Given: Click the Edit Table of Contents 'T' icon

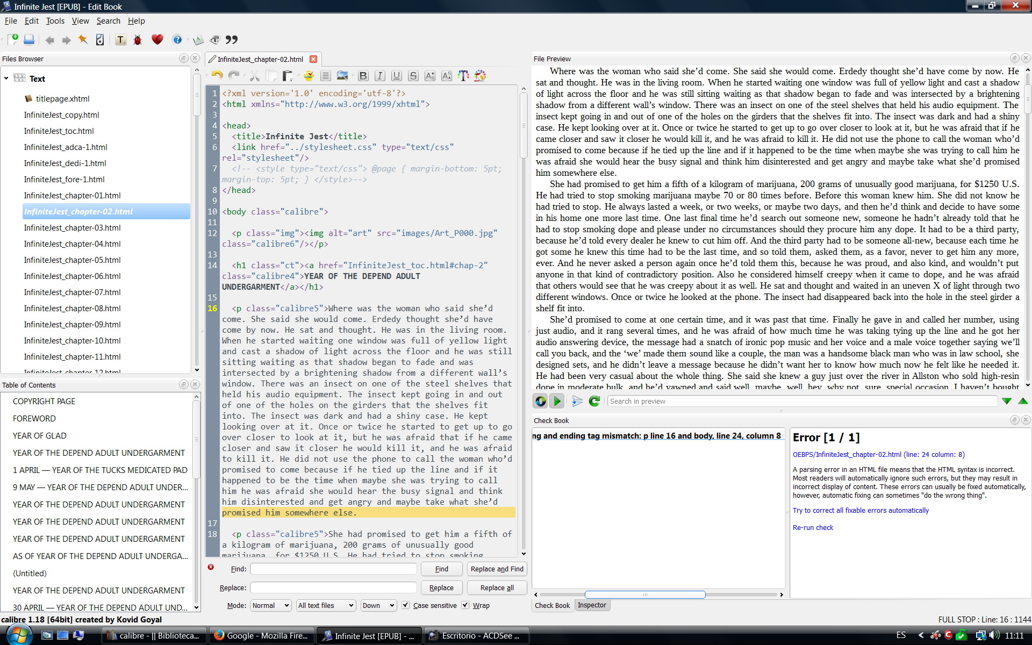Looking at the screenshot, I should tap(120, 40).
